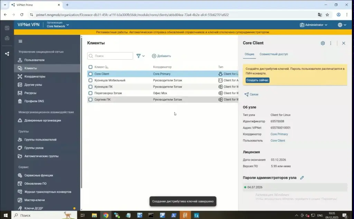Click the organization icon in left rail

7,38
